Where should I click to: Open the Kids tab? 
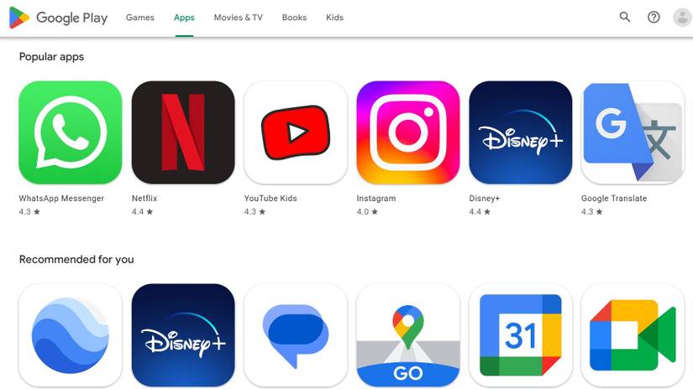[x=334, y=18]
